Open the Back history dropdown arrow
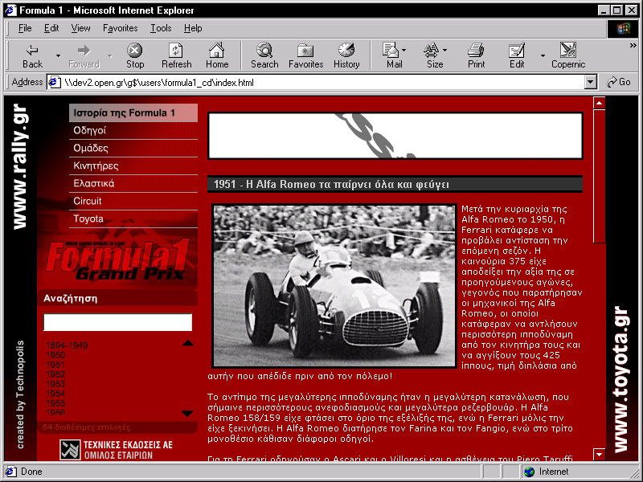643x482 pixels. (x=58, y=55)
